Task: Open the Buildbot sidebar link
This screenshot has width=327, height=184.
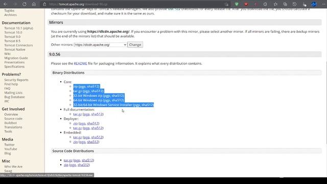Action: pos(10,123)
